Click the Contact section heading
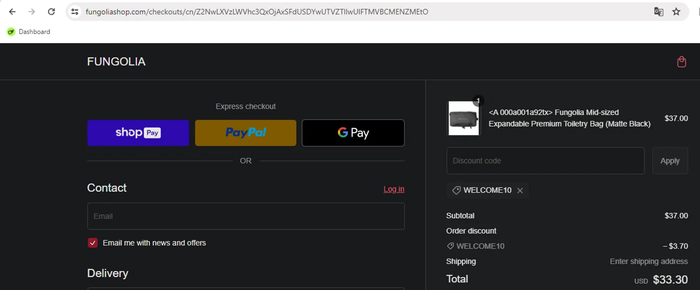The width and height of the screenshot is (700, 290). point(107,188)
